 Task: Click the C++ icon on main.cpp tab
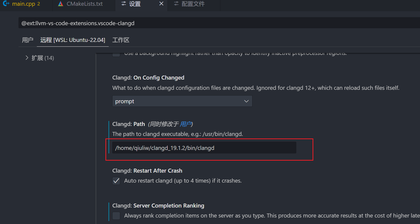tap(6, 4)
